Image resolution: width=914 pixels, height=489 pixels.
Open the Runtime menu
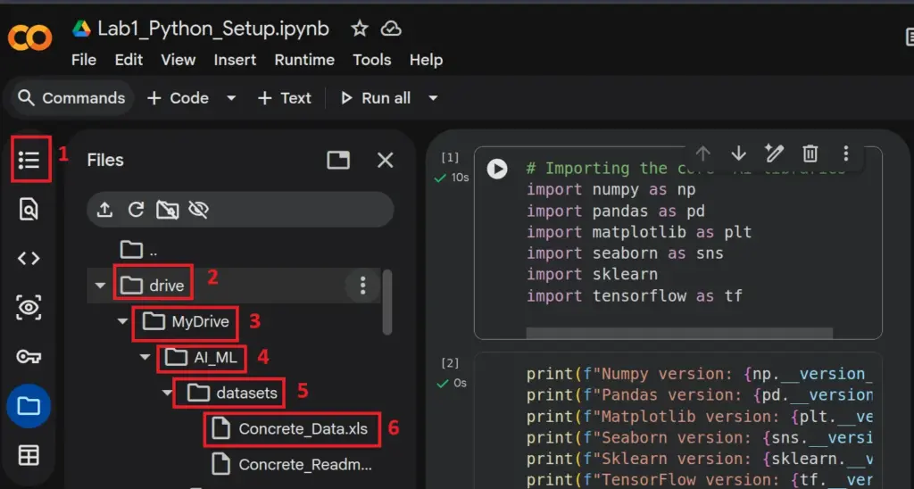tap(304, 60)
